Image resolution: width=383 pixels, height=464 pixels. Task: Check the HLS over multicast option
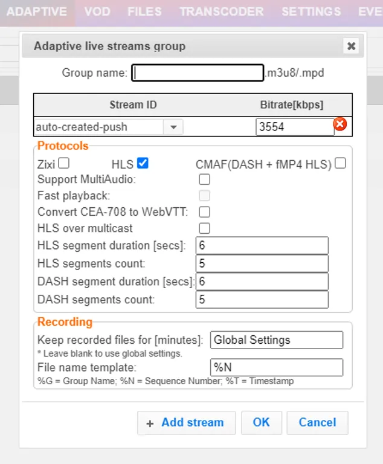tap(205, 228)
